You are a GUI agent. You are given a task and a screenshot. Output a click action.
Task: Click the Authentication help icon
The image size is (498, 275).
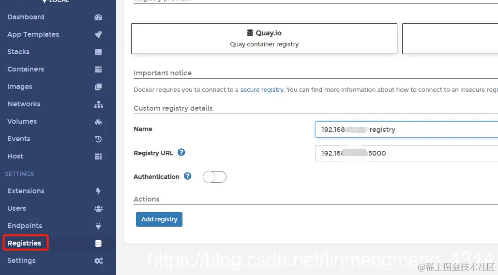188,176
